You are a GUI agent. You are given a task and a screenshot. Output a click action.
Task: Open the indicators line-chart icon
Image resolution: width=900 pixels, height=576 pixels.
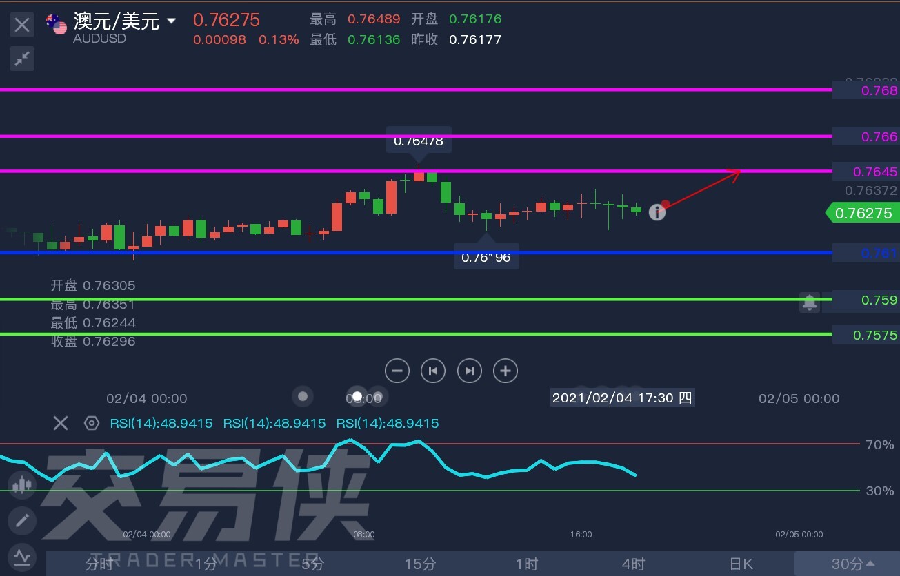click(22, 556)
